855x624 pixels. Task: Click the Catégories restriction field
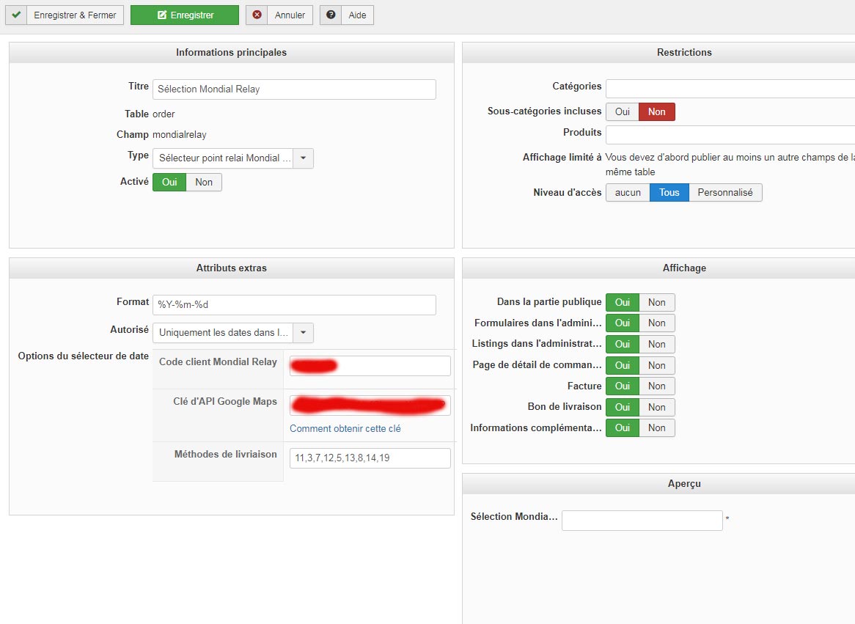(x=730, y=89)
